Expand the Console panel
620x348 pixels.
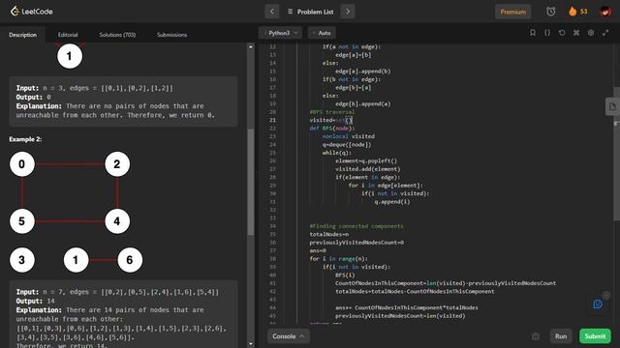point(289,336)
